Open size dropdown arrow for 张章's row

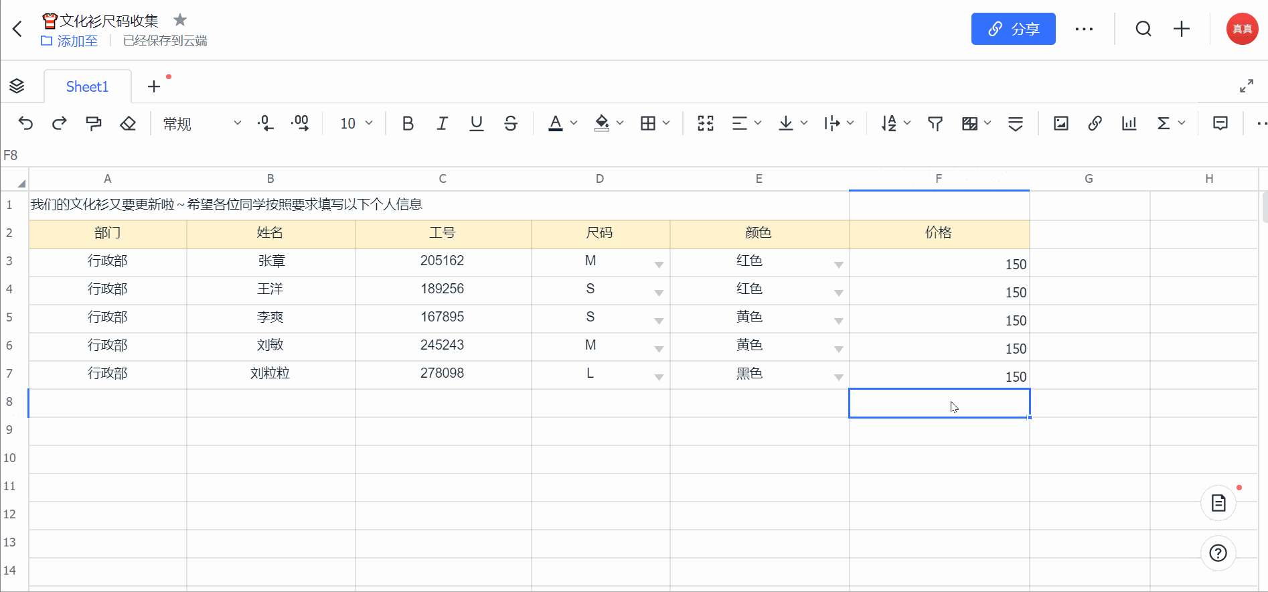659,265
